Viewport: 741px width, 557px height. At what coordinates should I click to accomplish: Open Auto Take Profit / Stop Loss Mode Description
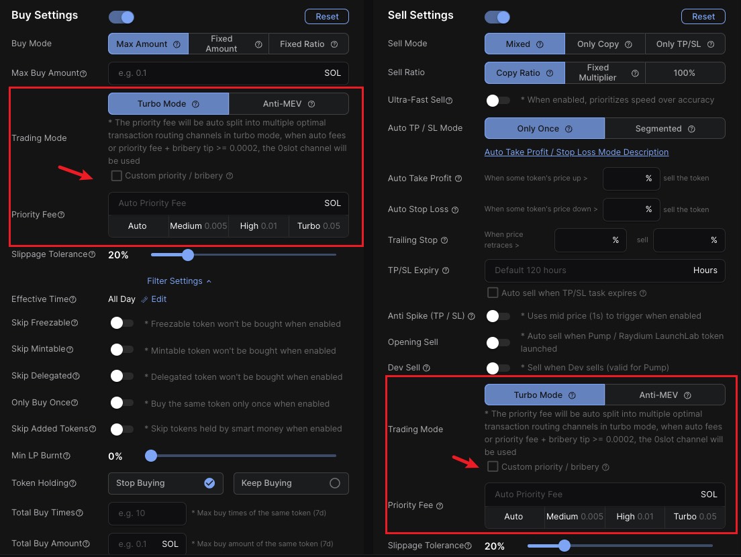coord(576,152)
